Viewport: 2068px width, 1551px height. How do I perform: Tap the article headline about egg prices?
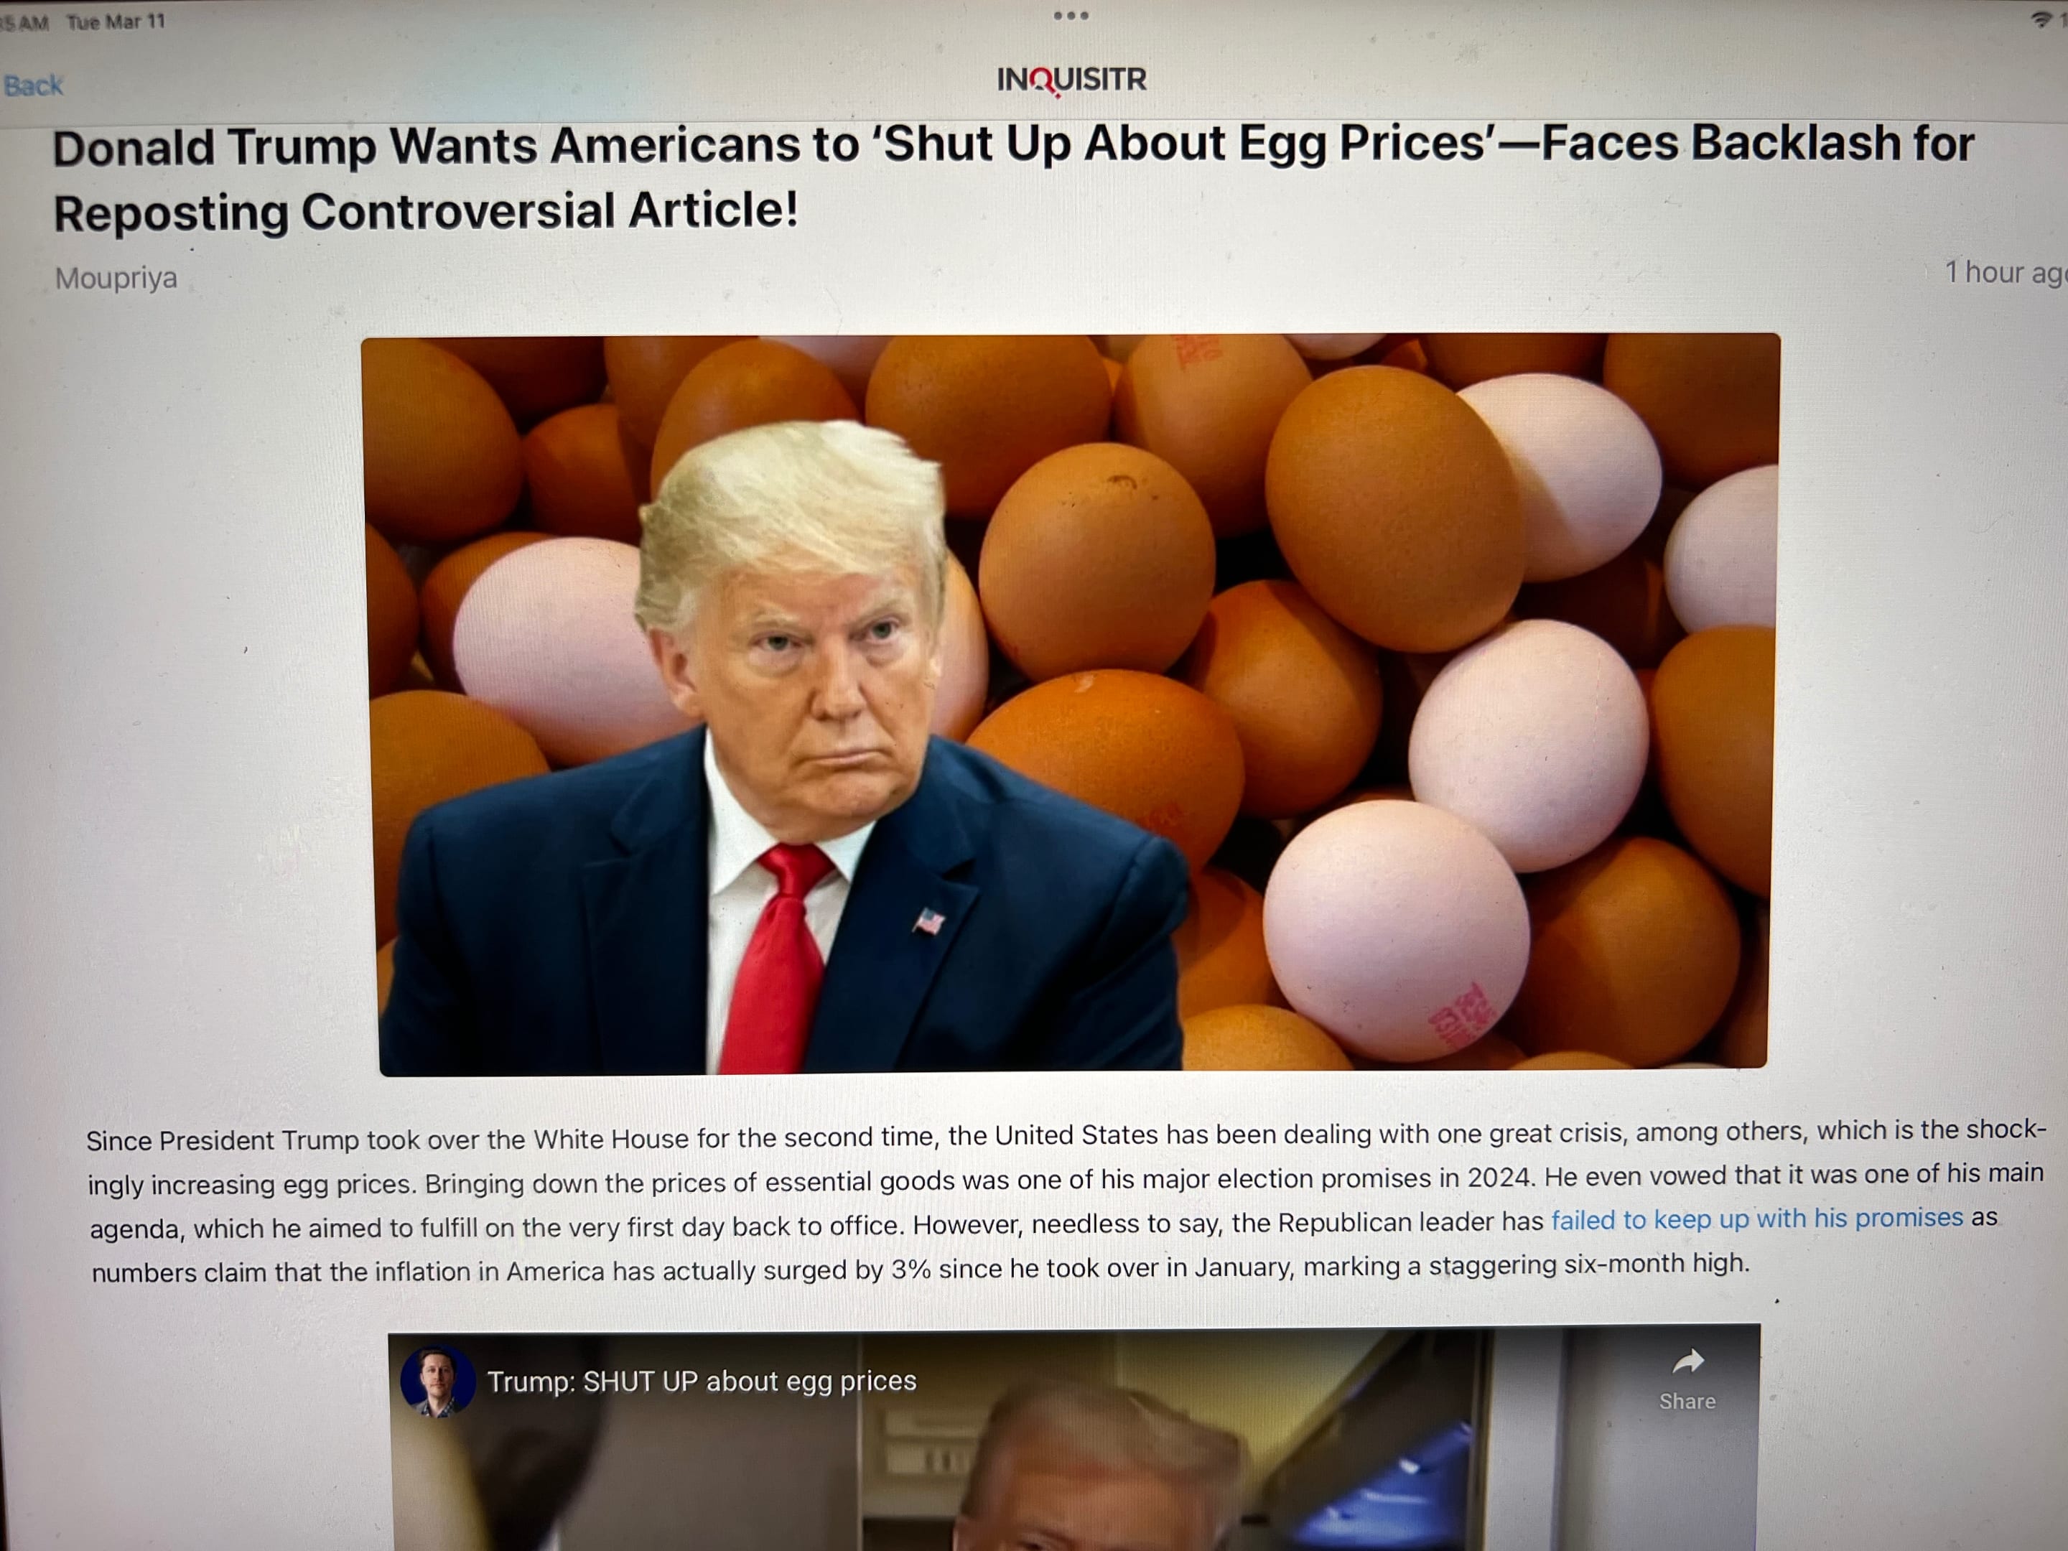pos(1013,179)
